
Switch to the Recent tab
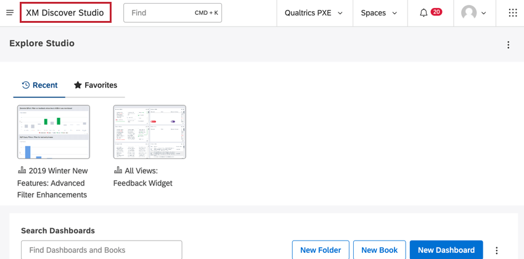[x=39, y=85]
